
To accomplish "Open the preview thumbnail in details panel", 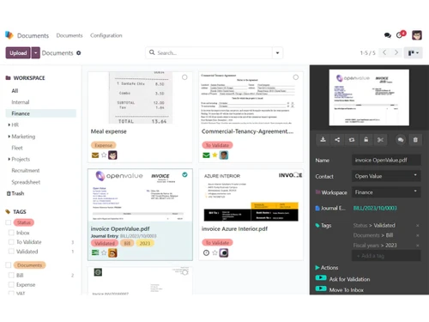I will pyautogui.click(x=369, y=97).
